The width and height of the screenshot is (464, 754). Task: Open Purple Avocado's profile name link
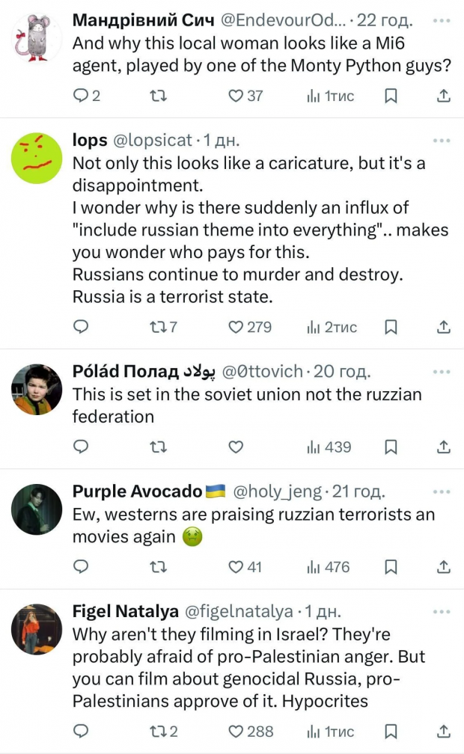pyautogui.click(x=138, y=491)
